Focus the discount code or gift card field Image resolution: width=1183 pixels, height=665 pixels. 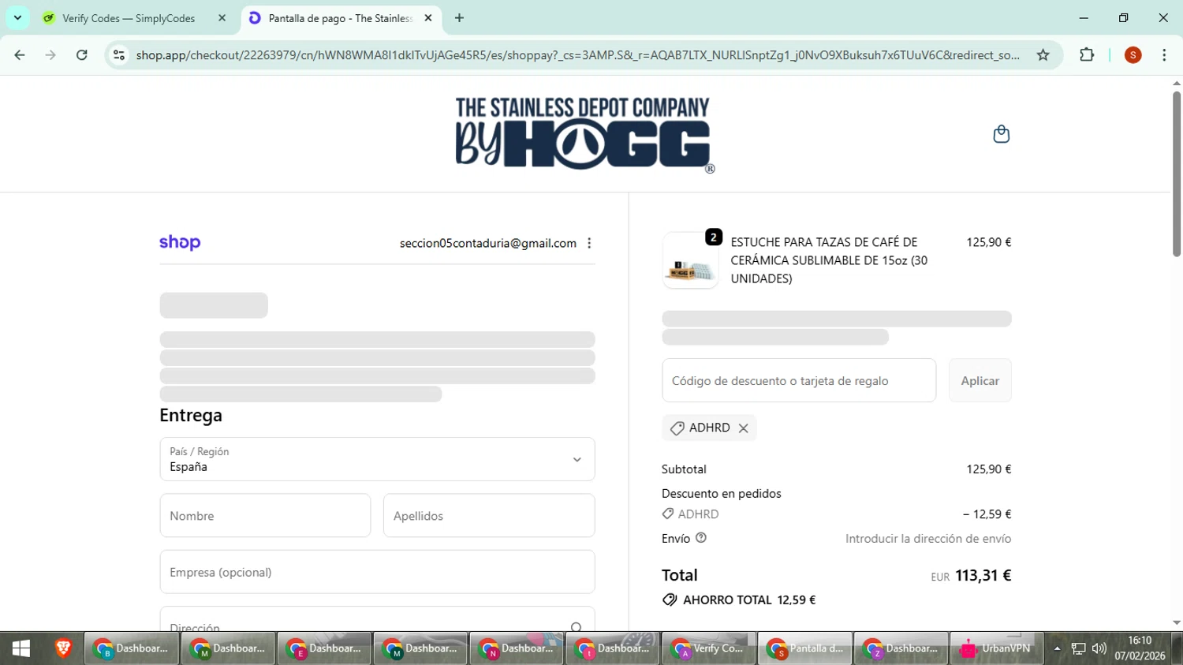pyautogui.click(x=799, y=380)
